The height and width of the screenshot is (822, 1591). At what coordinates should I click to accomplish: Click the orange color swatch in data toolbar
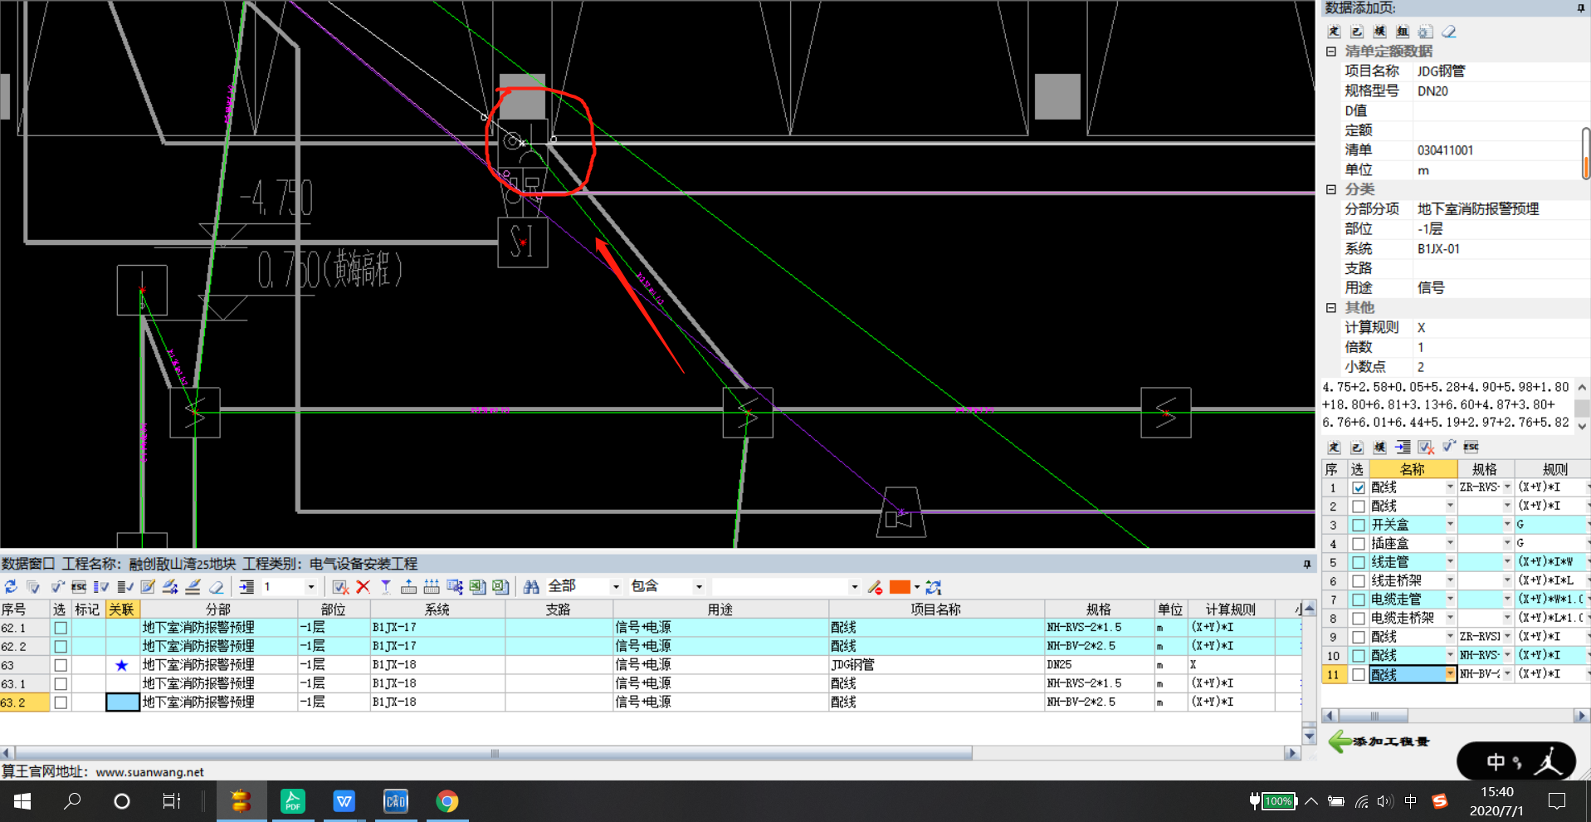pos(900,587)
